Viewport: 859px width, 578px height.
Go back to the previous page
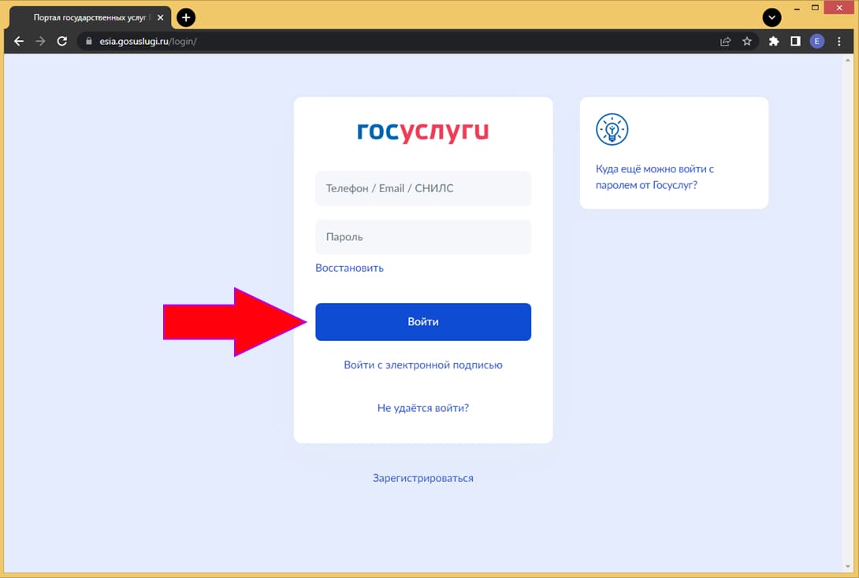coord(19,41)
